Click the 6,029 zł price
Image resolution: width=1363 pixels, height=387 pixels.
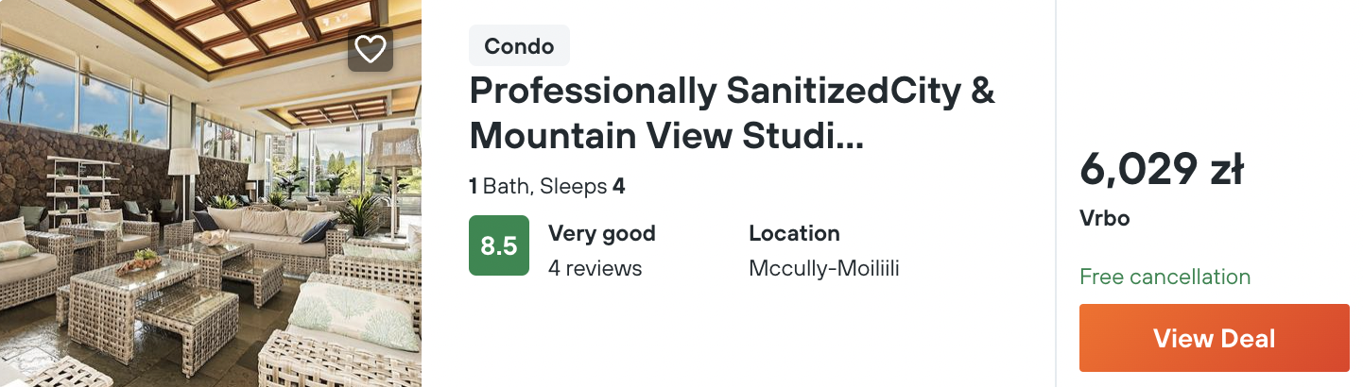tap(1161, 171)
